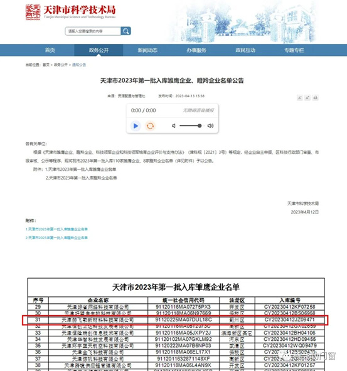The image size is (347, 371).
Task: Click the low-volume speaker icon
Action: tap(174, 126)
